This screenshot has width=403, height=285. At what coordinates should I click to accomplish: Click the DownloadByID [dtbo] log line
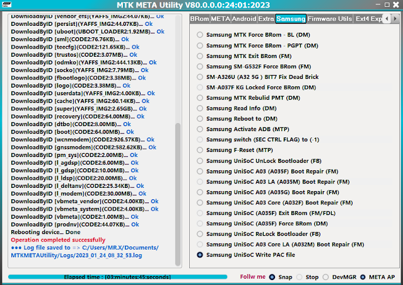[x=71, y=124]
